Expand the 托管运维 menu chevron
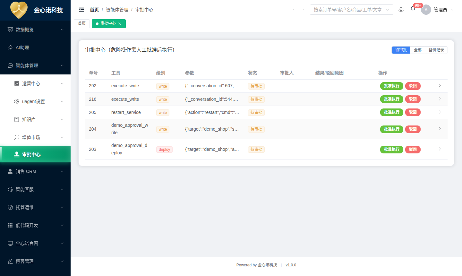The width and height of the screenshot is (462, 276). pyautogui.click(x=62, y=207)
